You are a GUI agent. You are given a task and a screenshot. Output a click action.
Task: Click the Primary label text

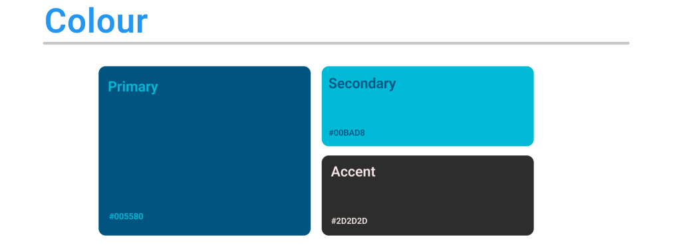click(132, 87)
